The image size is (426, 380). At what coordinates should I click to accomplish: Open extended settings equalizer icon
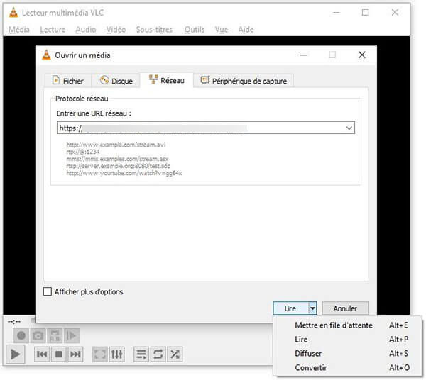coord(117,354)
